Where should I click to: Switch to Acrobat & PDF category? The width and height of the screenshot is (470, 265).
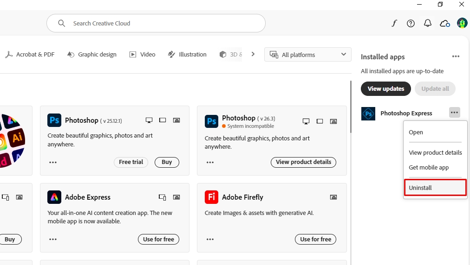(x=30, y=54)
